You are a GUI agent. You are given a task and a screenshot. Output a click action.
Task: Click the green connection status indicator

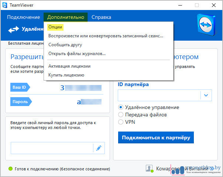(11, 169)
